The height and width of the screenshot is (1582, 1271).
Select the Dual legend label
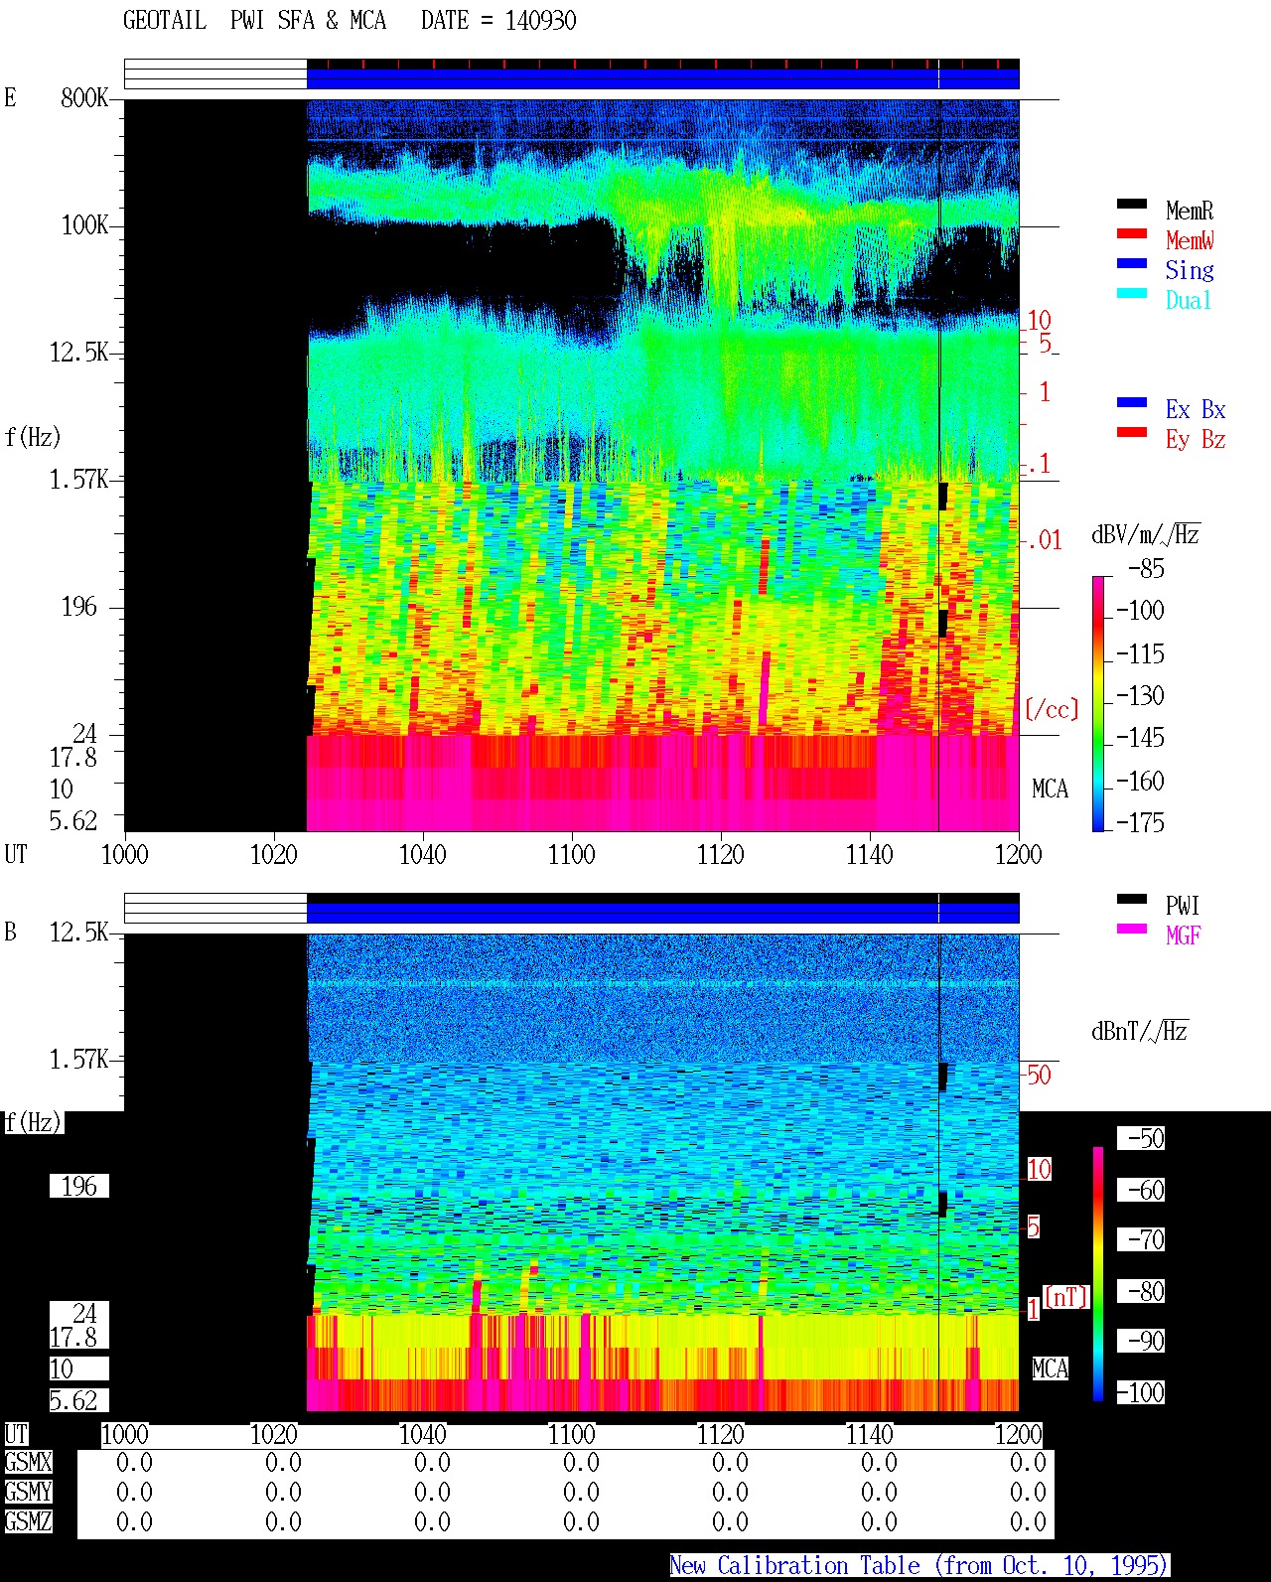point(1190,300)
